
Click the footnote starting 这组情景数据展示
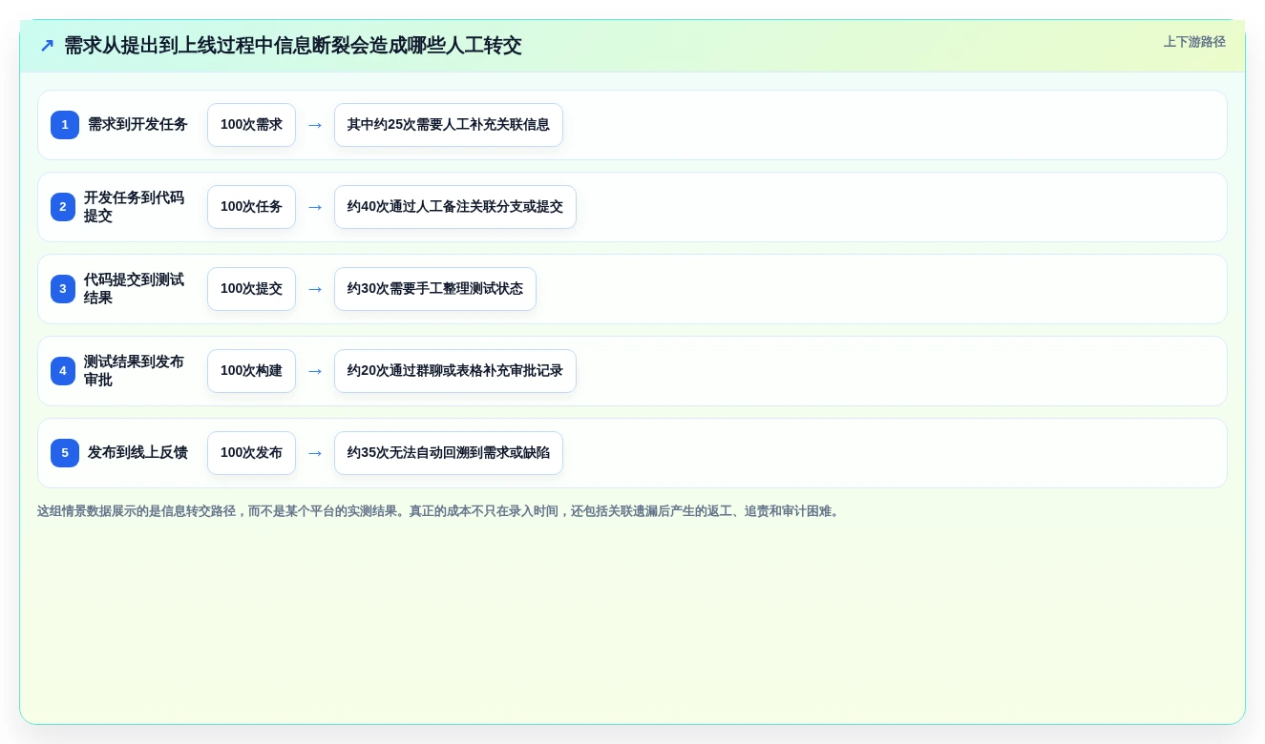(x=440, y=511)
